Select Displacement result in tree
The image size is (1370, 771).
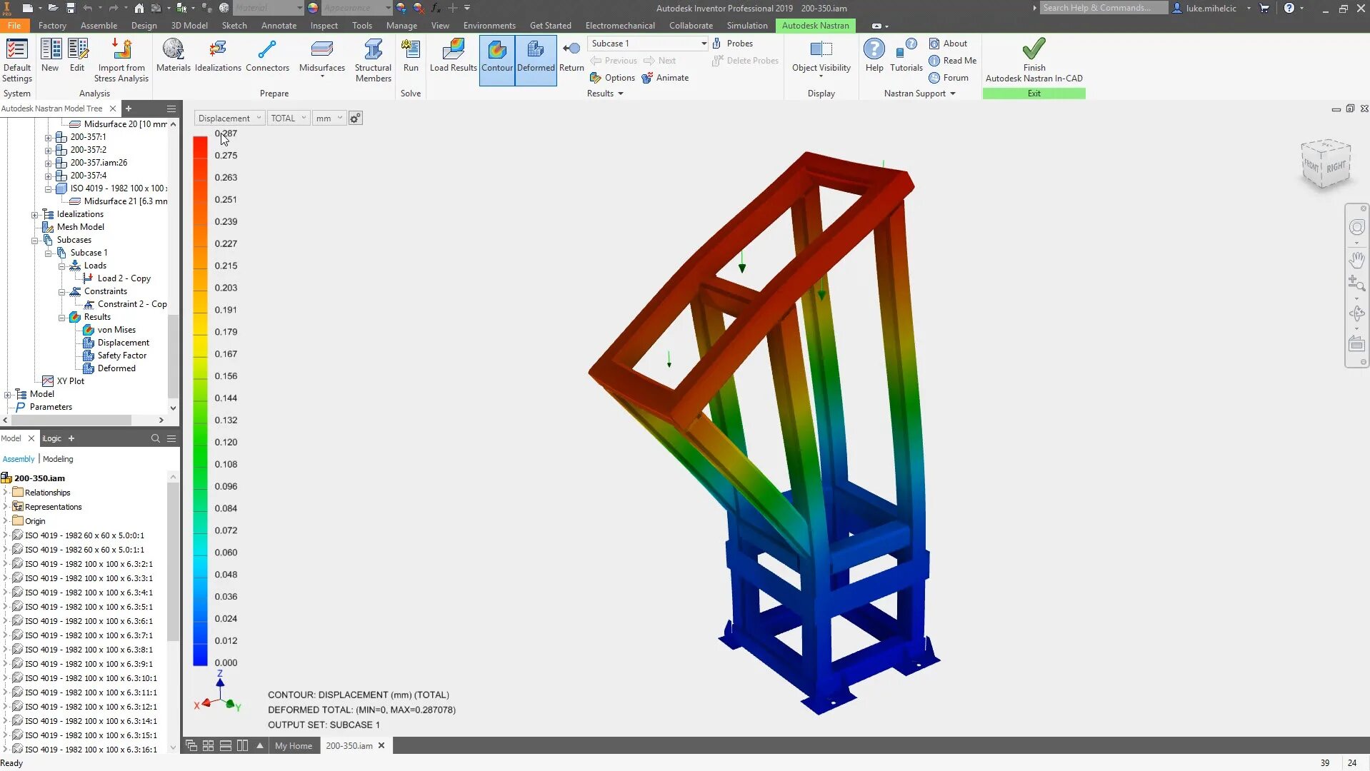(123, 343)
